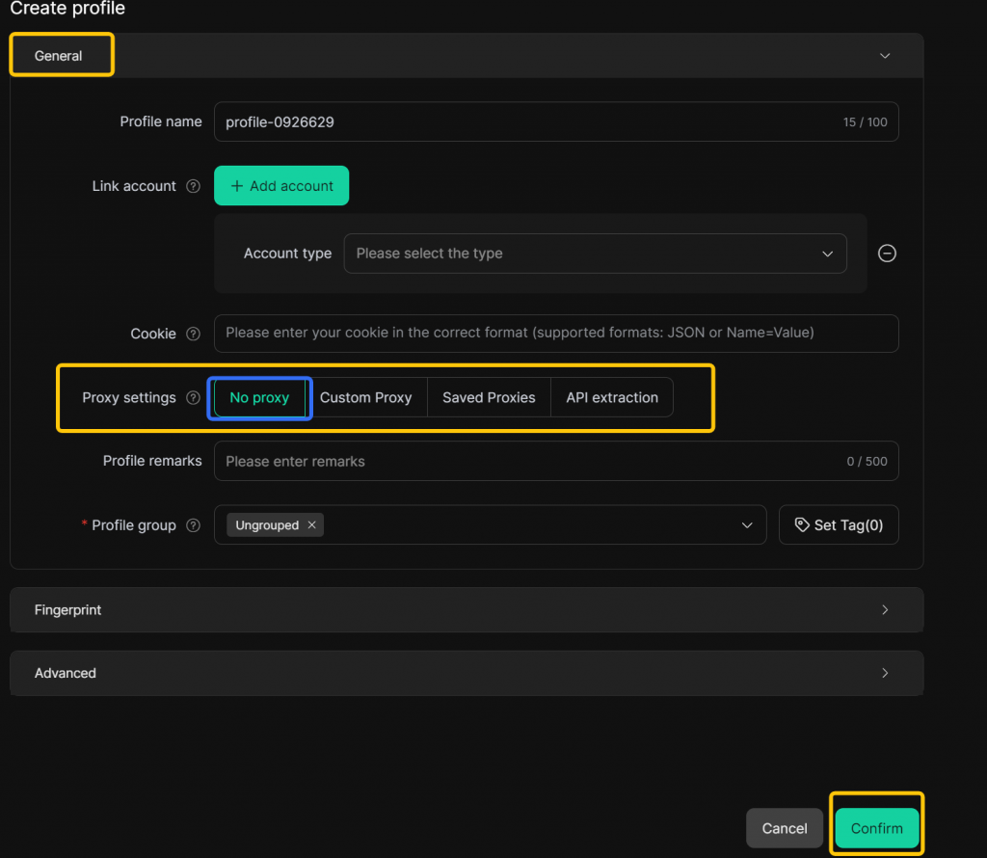Expand the Fingerprint section
The height and width of the screenshot is (858, 987).
[467, 610]
